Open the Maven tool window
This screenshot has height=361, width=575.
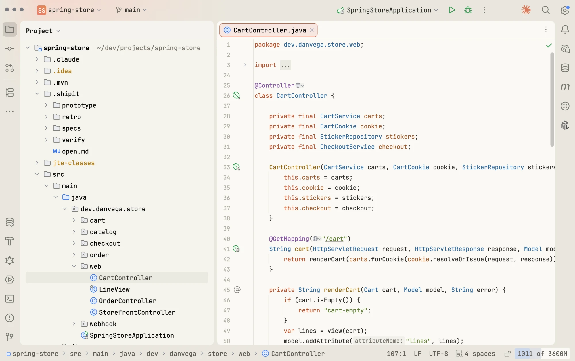click(x=565, y=87)
